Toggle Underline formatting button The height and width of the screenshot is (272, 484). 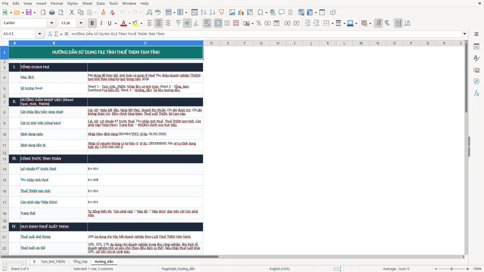[x=110, y=23]
